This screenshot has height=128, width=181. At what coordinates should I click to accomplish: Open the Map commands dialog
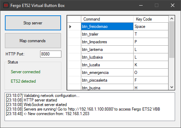tap(33, 41)
